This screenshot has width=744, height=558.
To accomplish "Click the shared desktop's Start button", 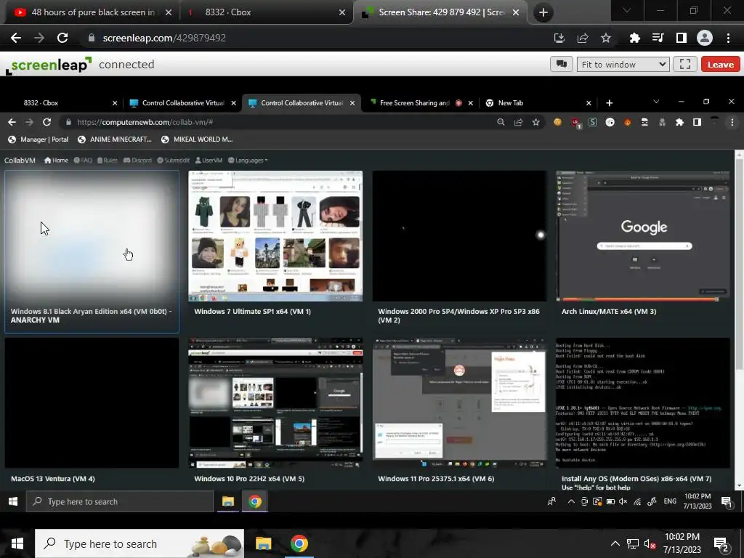I will 13,501.
